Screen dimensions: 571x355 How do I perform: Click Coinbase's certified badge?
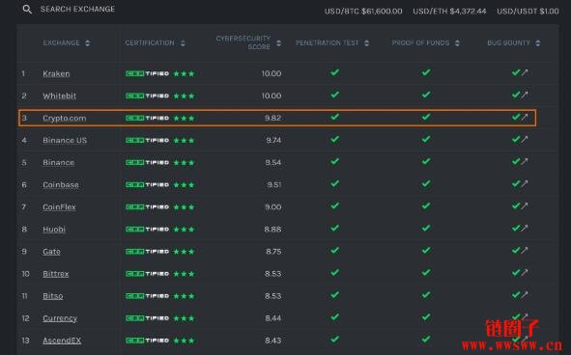(147, 185)
